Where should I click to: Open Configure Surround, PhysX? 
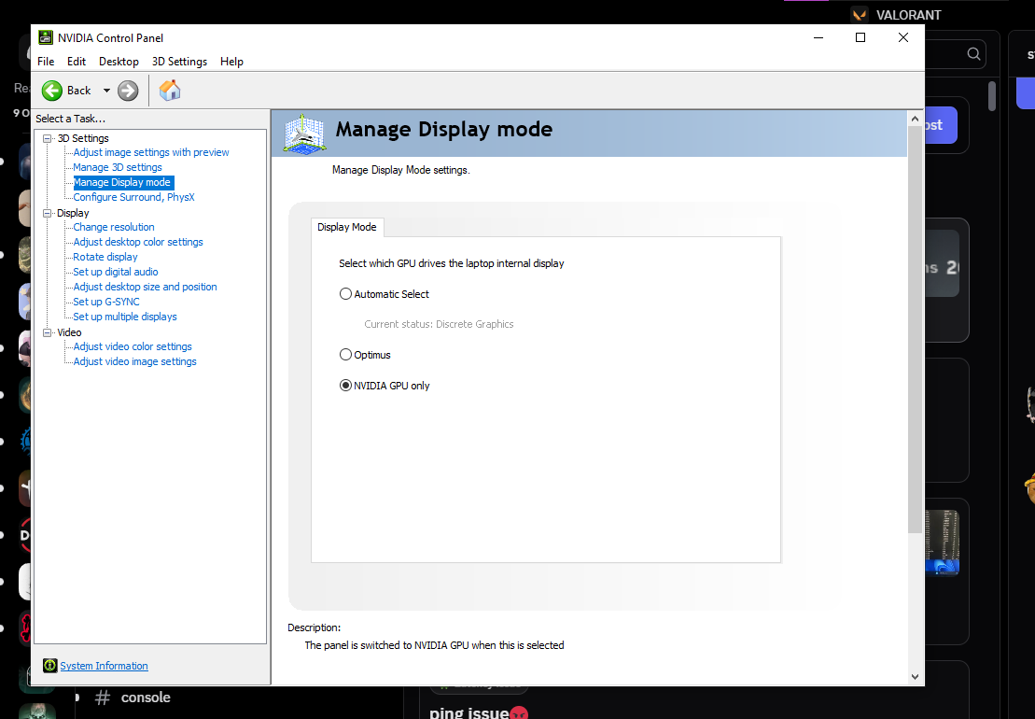tap(134, 197)
